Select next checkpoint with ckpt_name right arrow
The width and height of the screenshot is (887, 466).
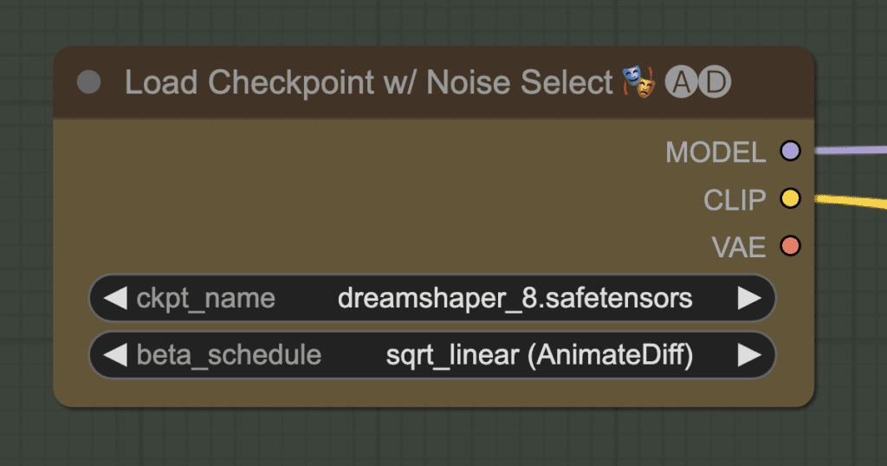[x=749, y=298]
